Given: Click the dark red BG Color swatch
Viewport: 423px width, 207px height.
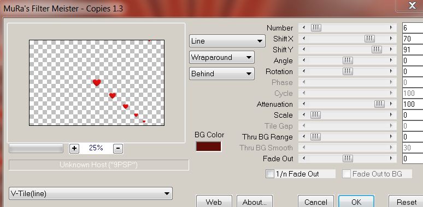Looking at the screenshot, I should (x=209, y=147).
